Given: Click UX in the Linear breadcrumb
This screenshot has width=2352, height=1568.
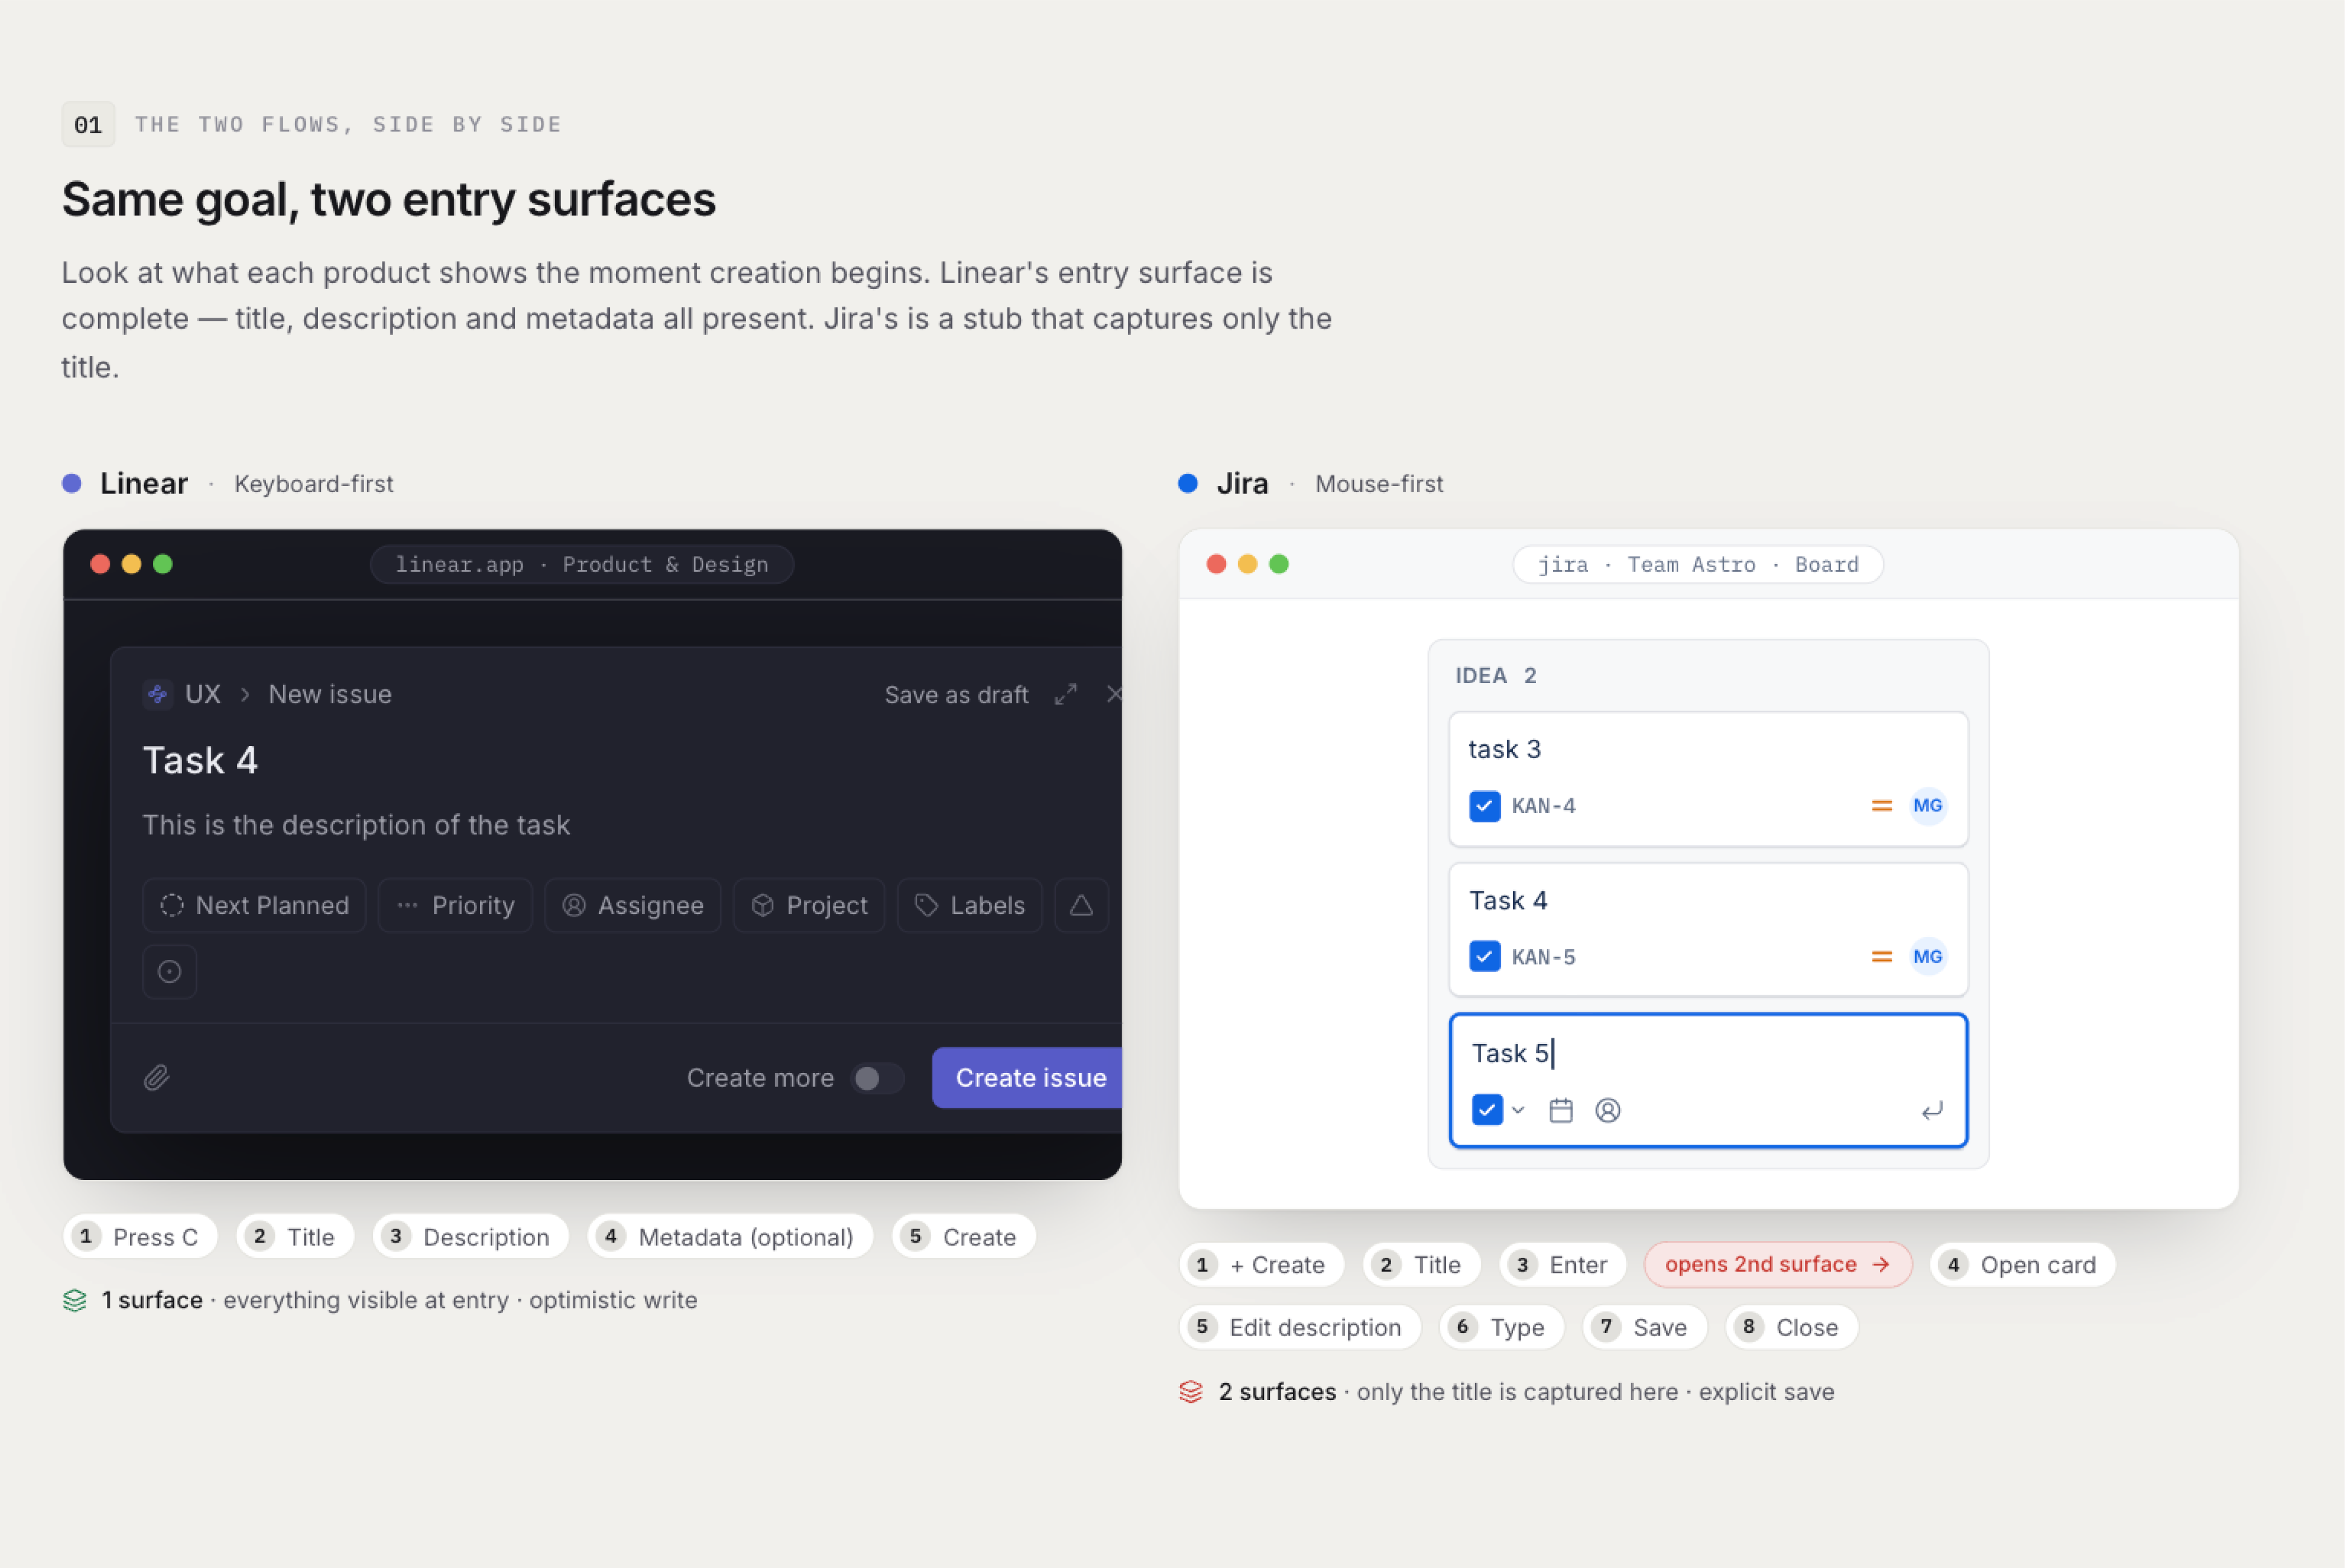Looking at the screenshot, I should pyautogui.click(x=203, y=696).
